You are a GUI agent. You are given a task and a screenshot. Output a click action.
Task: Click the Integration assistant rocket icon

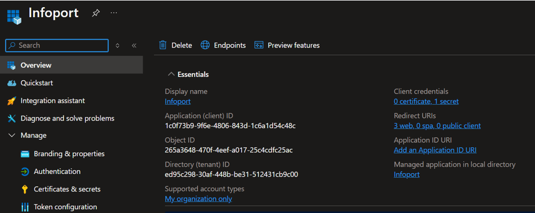point(12,101)
